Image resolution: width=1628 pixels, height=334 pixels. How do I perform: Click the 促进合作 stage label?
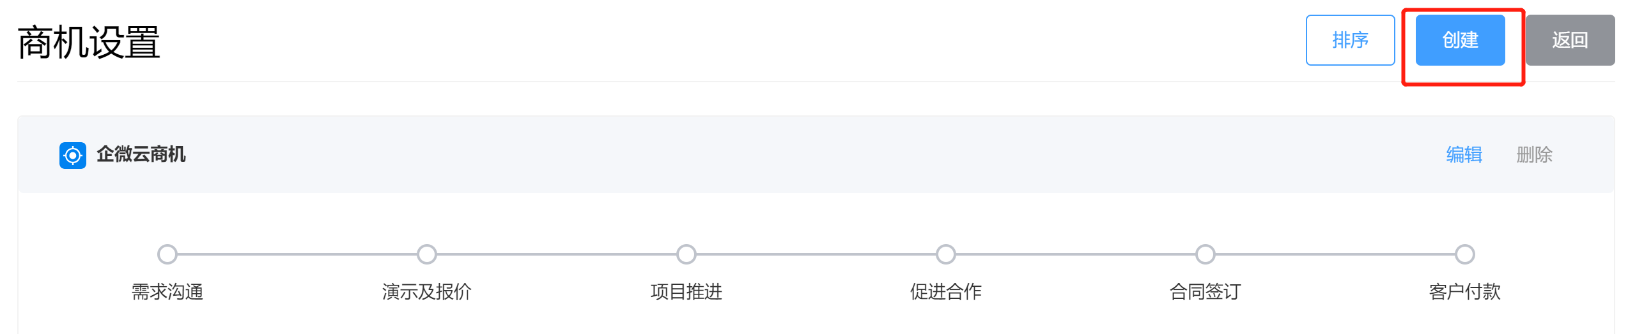point(946,292)
